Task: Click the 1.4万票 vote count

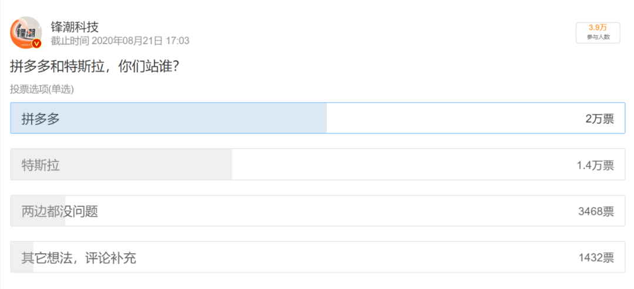Action: [595, 165]
